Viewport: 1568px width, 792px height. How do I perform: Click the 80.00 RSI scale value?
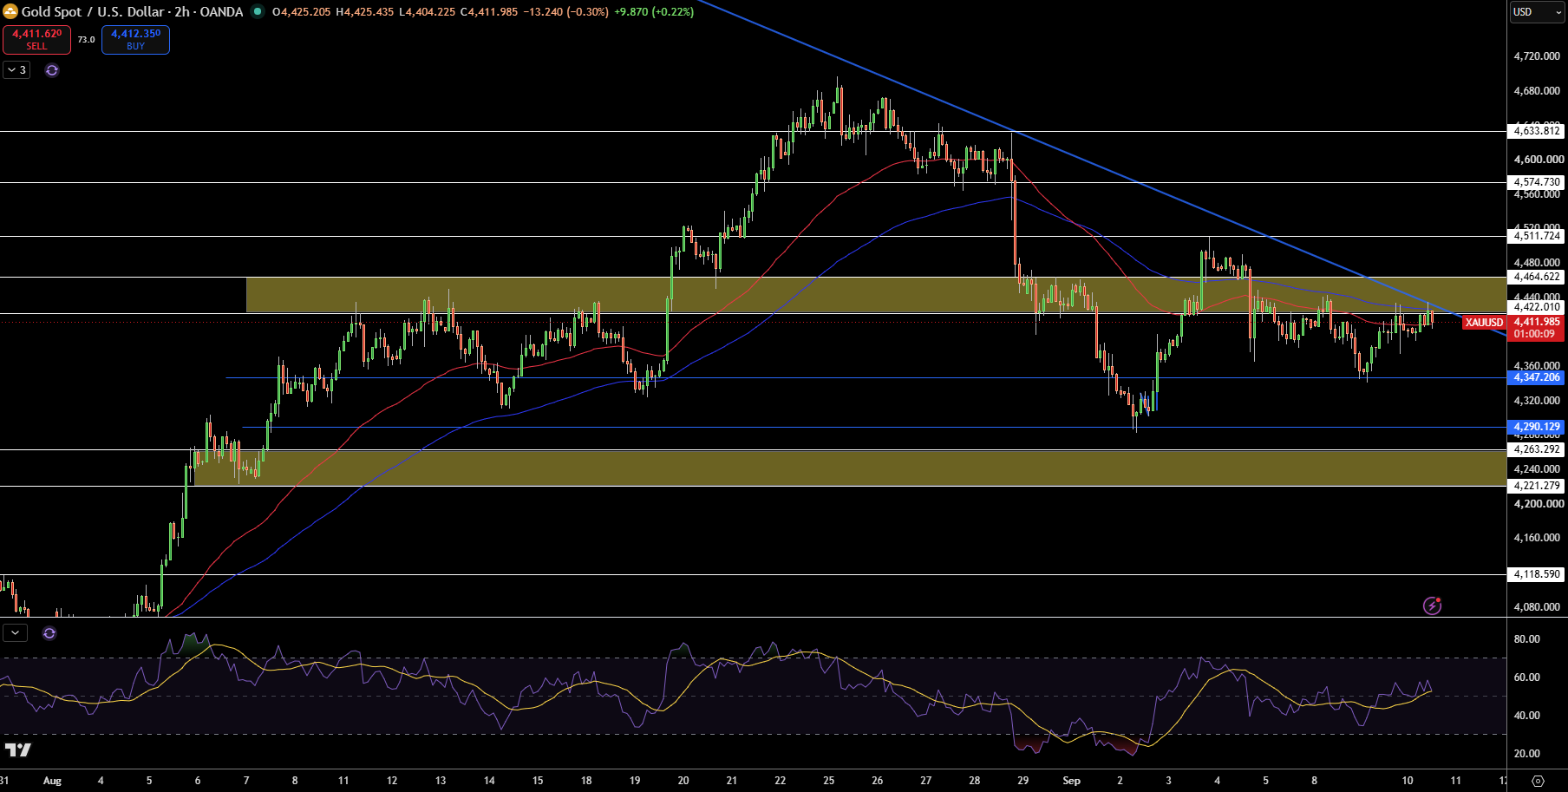[x=1527, y=639]
